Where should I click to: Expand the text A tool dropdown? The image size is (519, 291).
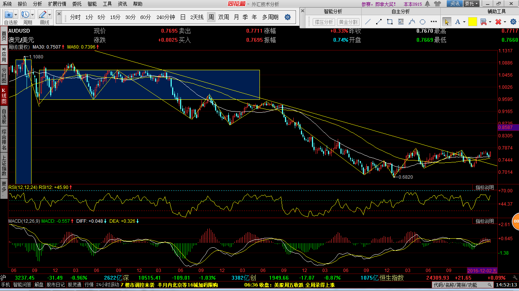(464, 22)
